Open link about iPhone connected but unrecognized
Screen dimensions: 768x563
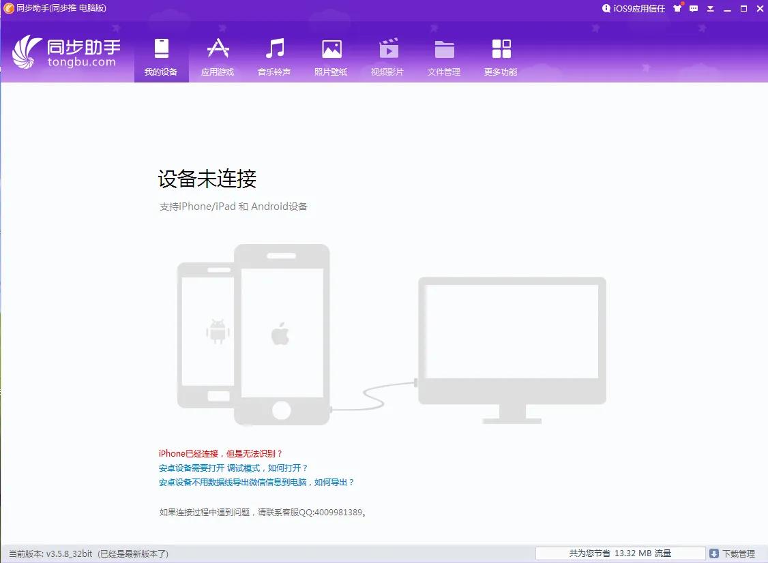[x=220, y=453]
